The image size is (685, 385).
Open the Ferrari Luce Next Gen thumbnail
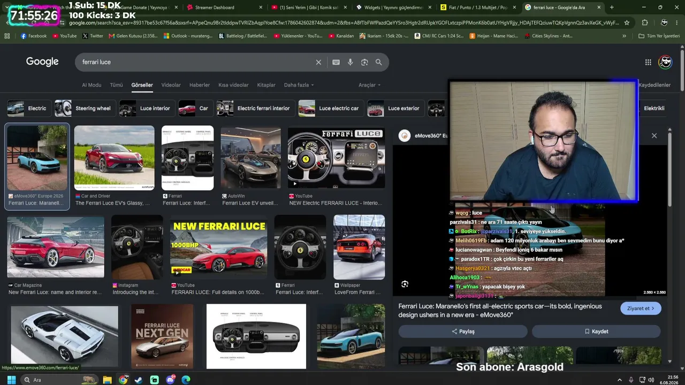tap(162, 336)
